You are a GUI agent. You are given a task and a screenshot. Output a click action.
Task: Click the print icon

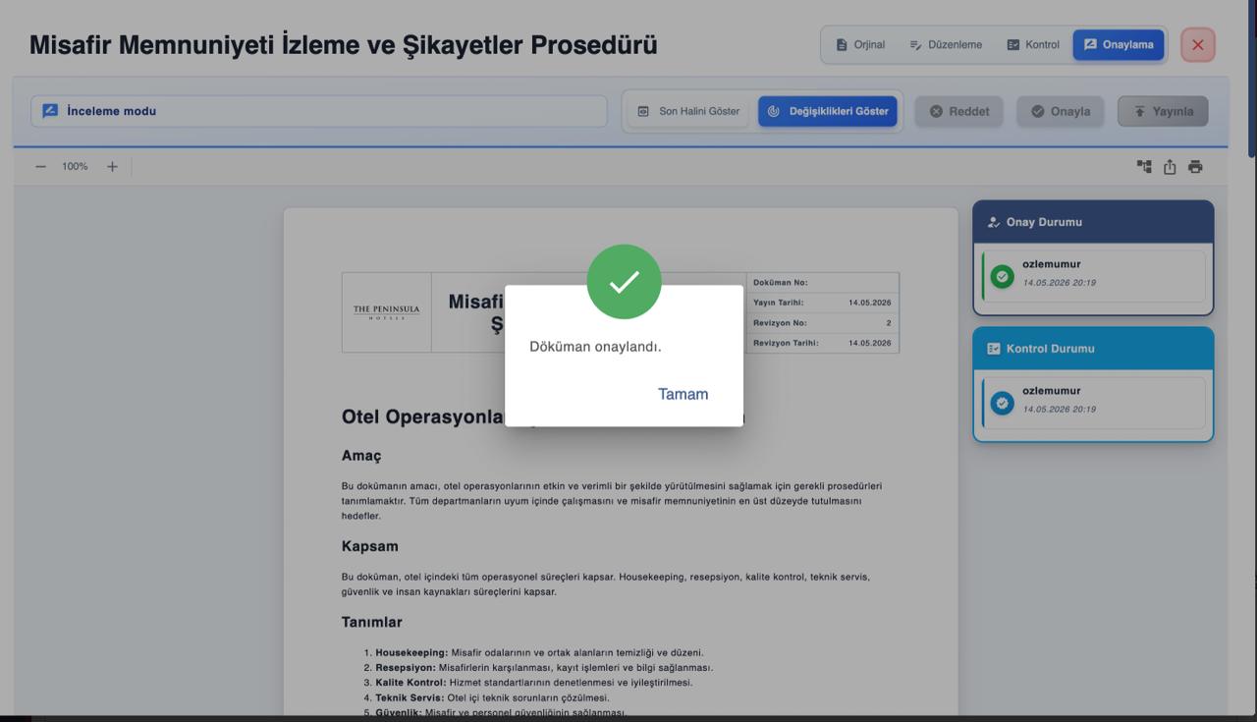click(1195, 167)
